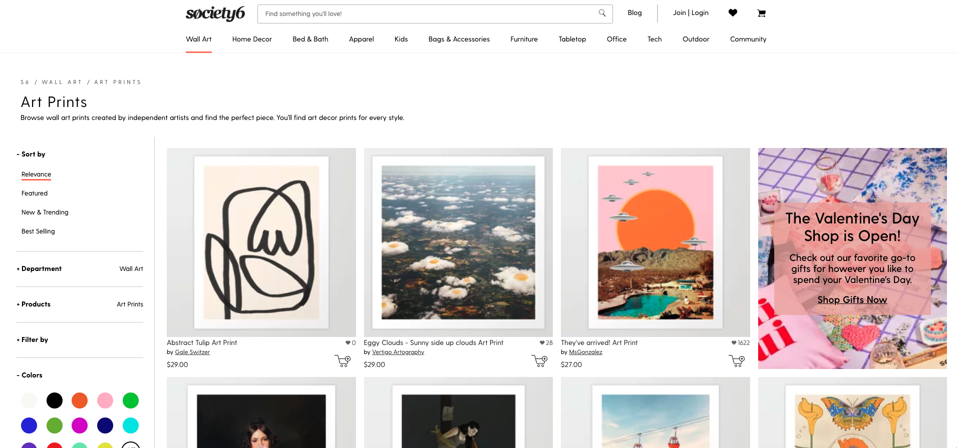
Task: Filter by the orange color swatch
Action: click(80, 400)
